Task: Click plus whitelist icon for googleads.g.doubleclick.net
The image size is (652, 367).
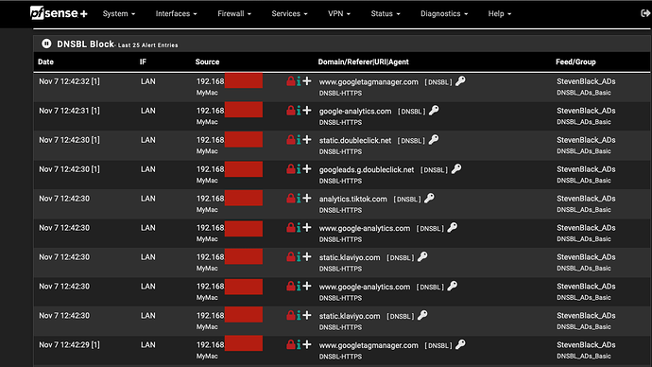Action: [307, 169]
